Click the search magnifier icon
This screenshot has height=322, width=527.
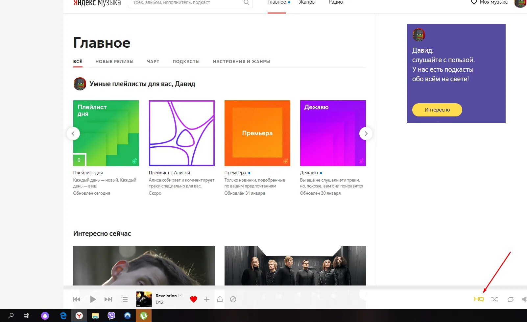click(246, 3)
